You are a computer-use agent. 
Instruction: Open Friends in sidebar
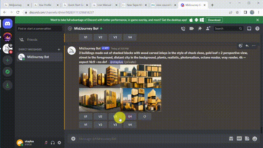click(39, 39)
